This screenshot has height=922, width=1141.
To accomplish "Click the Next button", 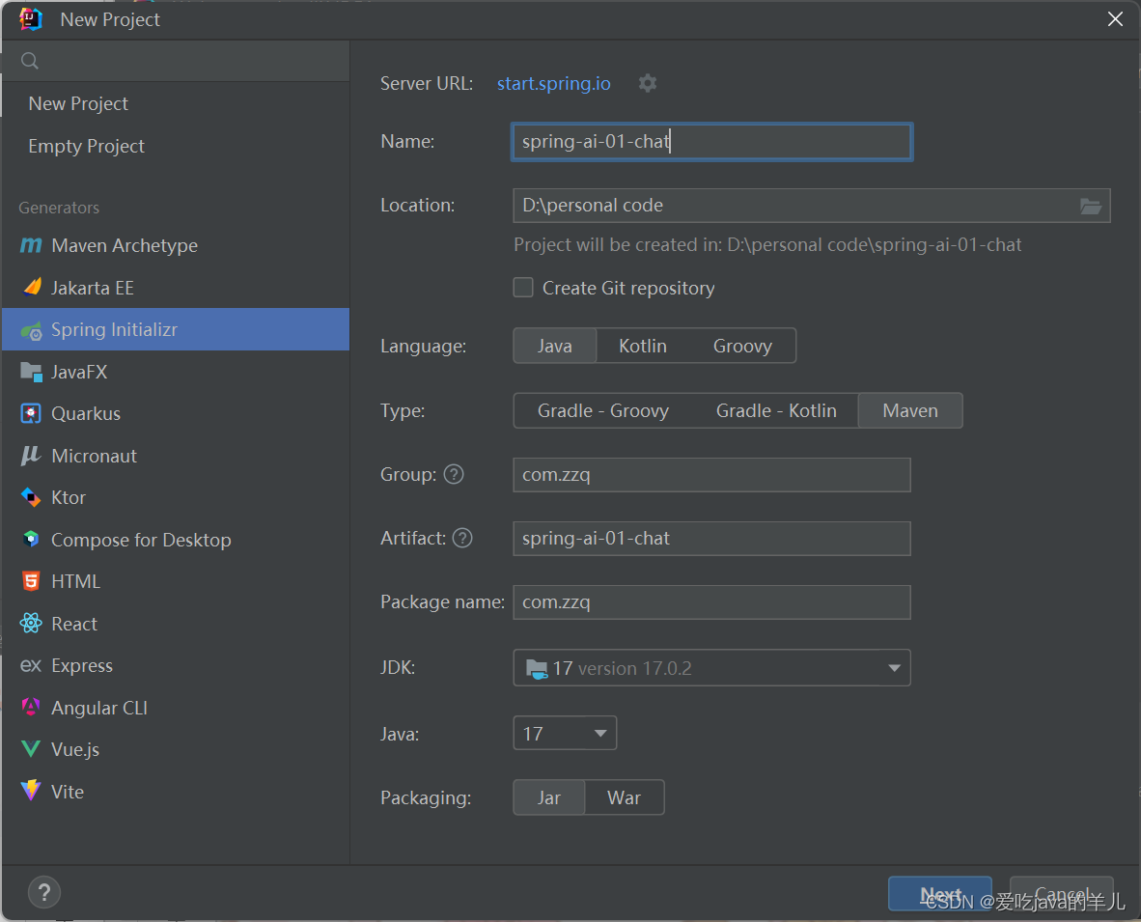I will (x=939, y=894).
